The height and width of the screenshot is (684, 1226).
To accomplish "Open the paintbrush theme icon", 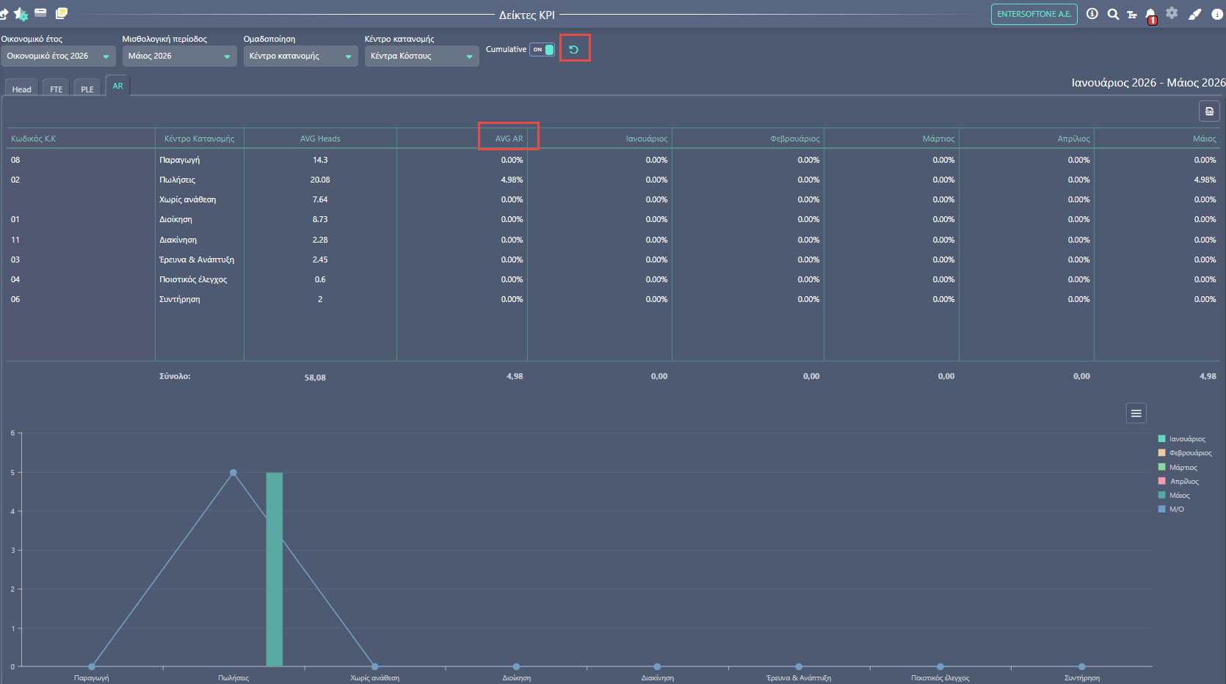I will pos(1194,14).
